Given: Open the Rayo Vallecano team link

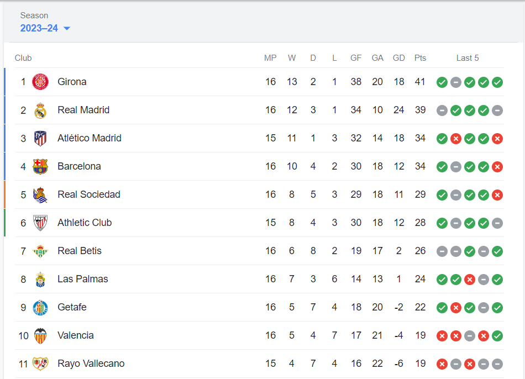Looking at the screenshot, I should (x=91, y=364).
